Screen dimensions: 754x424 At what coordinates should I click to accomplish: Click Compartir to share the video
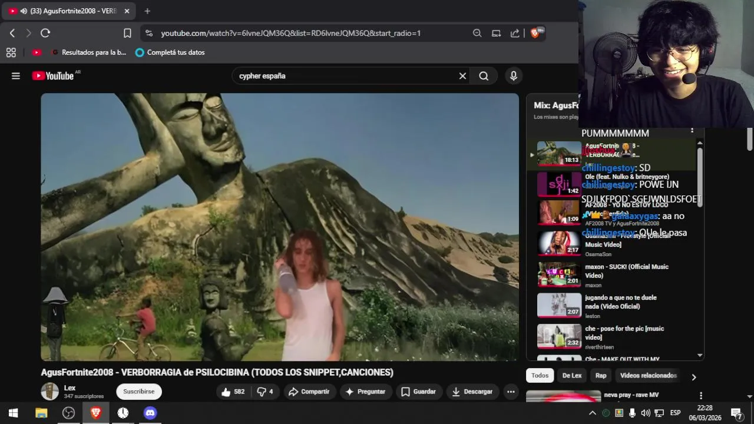coord(310,392)
